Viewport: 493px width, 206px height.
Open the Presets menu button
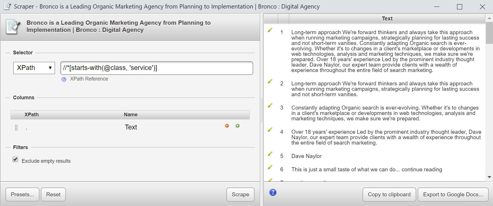coord(22,195)
